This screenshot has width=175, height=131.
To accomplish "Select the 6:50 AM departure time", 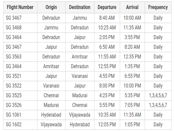I will pyautogui.click(x=107, y=47).
